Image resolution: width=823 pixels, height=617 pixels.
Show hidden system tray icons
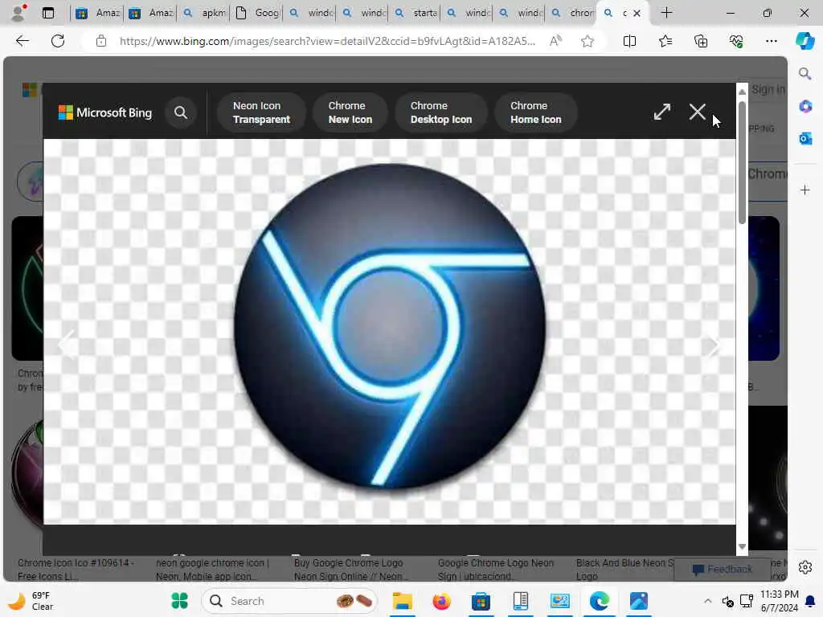(707, 601)
